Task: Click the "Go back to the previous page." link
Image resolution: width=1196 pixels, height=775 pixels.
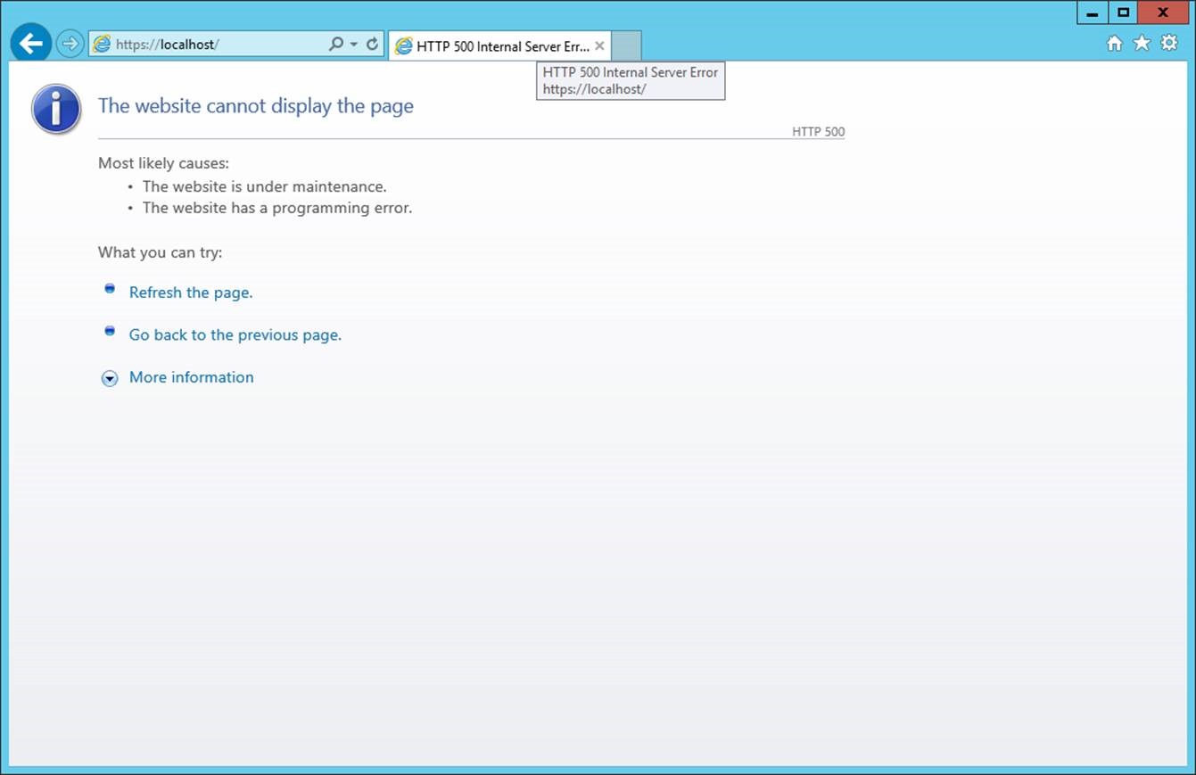Action: pos(235,335)
